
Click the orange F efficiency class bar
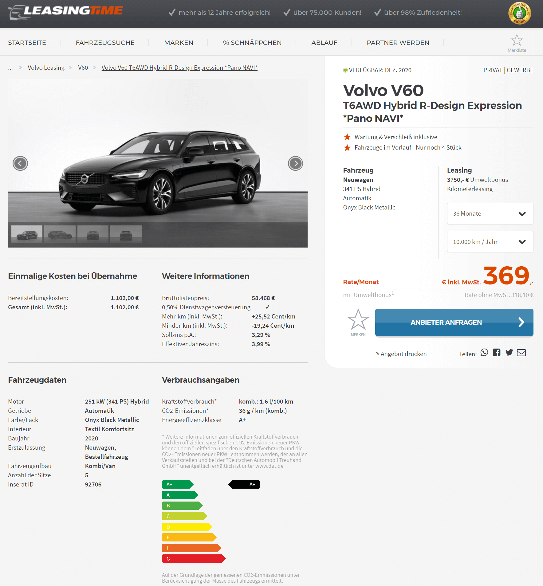coord(191,548)
